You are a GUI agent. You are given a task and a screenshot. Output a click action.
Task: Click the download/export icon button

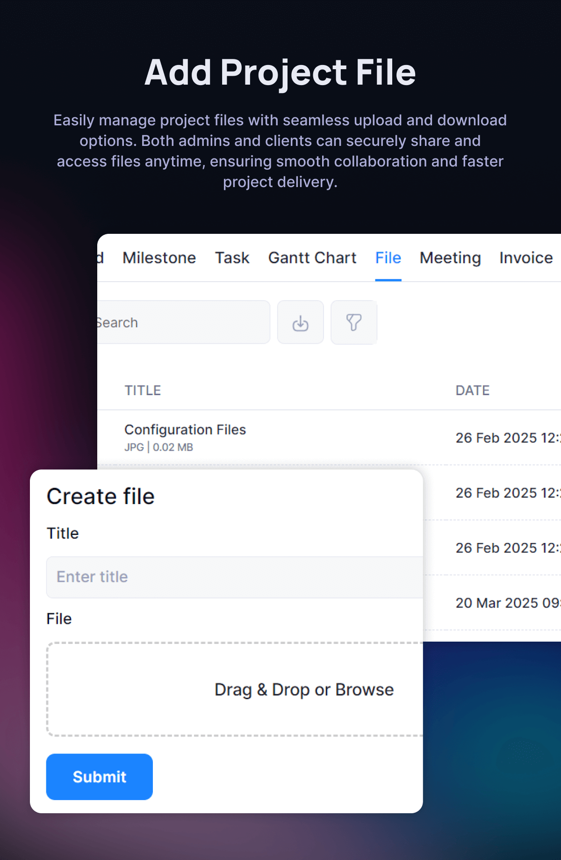coord(300,322)
